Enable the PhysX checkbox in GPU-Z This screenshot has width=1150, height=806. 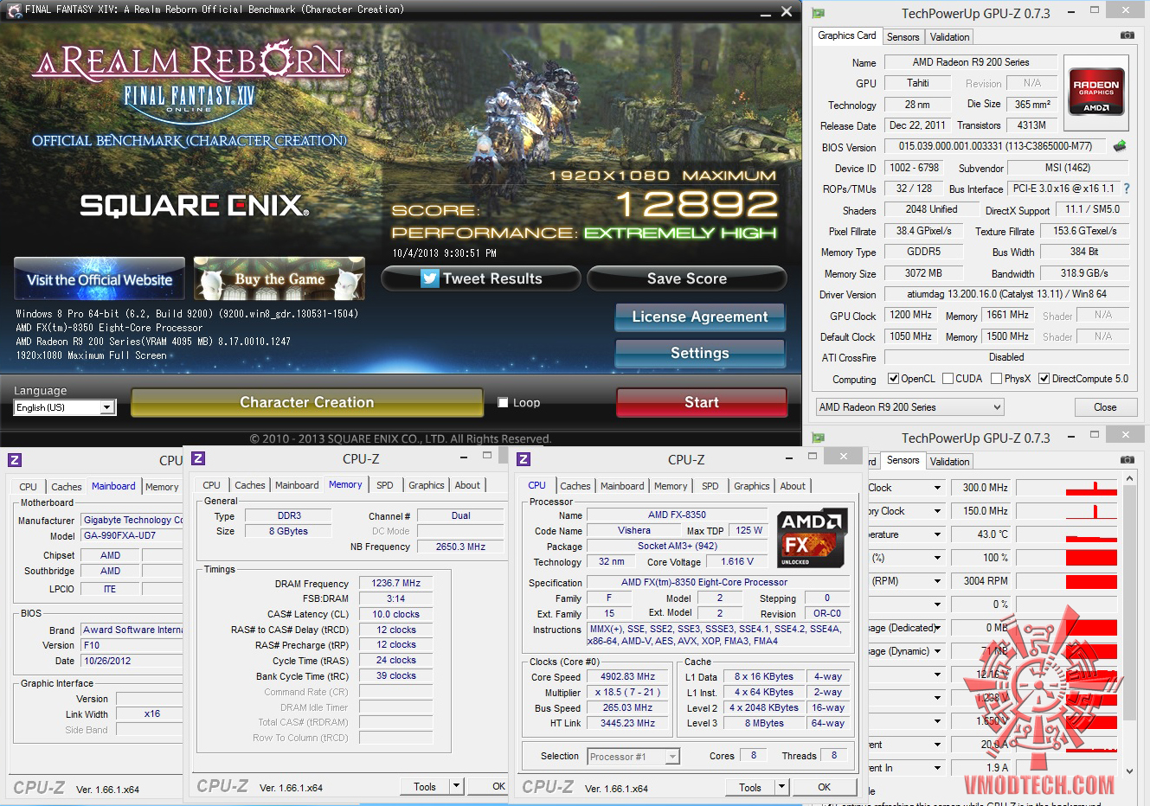pos(997,379)
